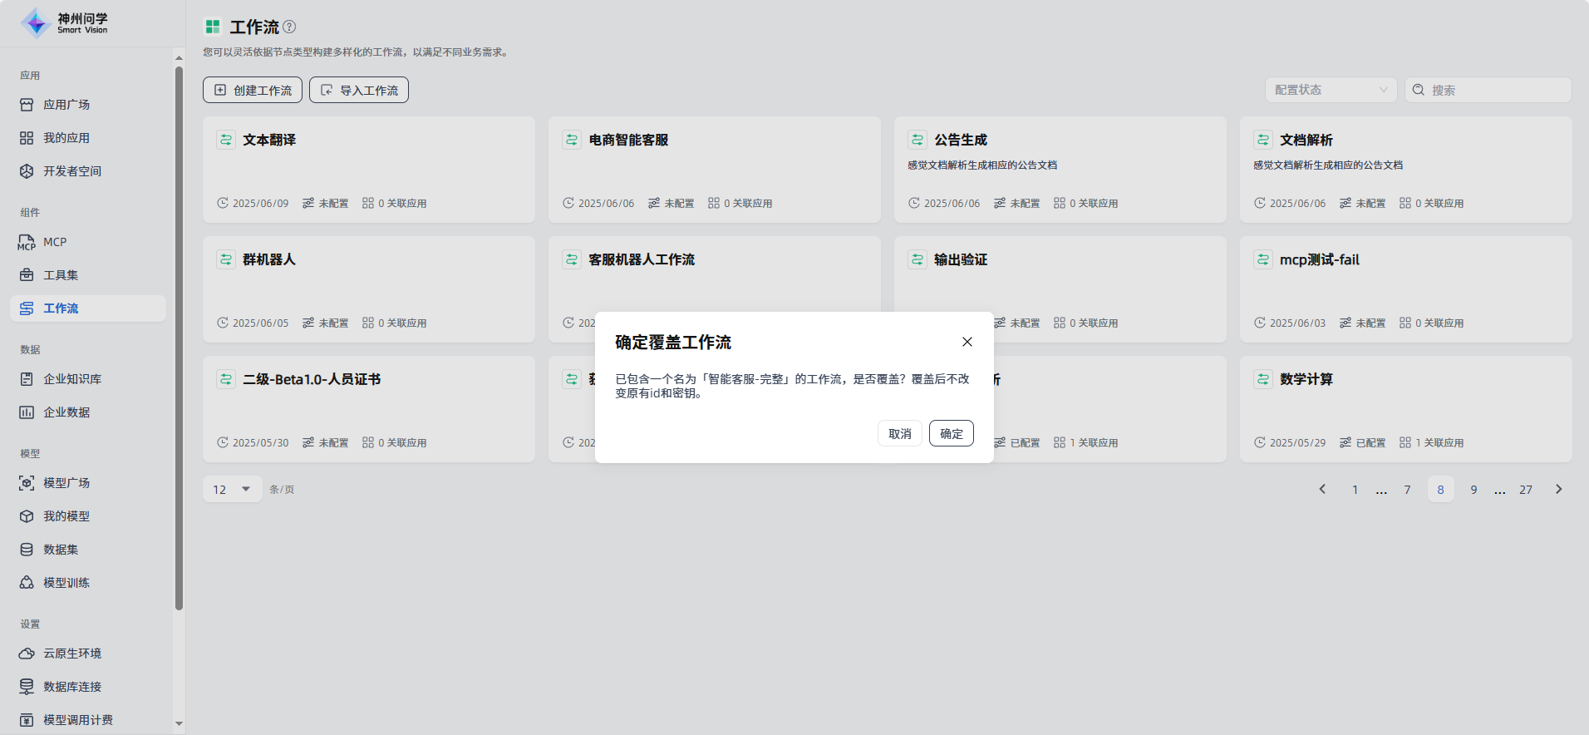The width and height of the screenshot is (1589, 735).
Task: Click the 模型广场 sidebar icon
Action: click(x=27, y=483)
